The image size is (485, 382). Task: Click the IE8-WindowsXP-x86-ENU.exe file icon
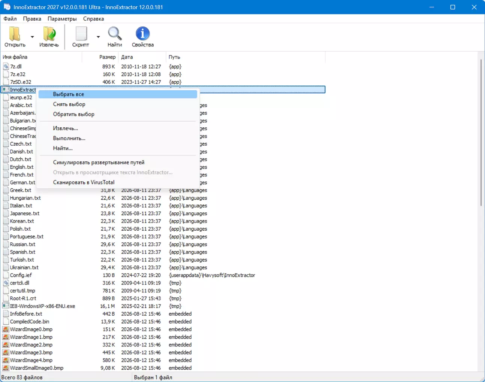(x=6, y=306)
